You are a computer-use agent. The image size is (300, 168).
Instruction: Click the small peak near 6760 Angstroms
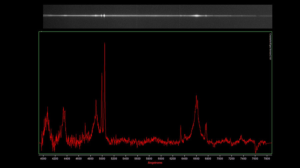pyautogui.click(x=206, y=124)
